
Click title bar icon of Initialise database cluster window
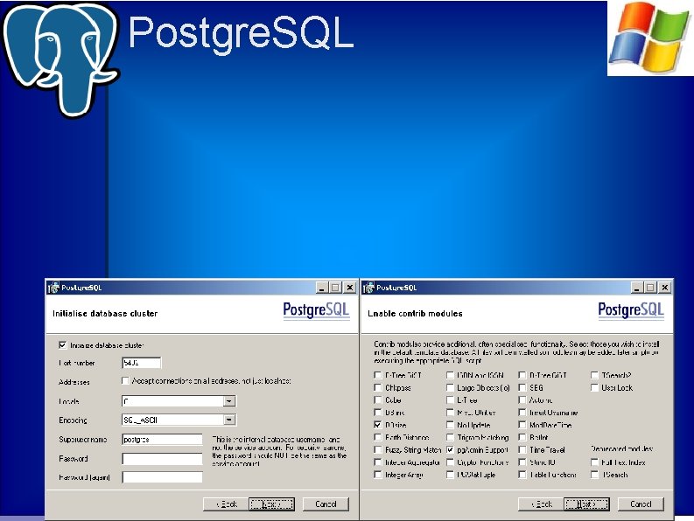click(x=53, y=288)
